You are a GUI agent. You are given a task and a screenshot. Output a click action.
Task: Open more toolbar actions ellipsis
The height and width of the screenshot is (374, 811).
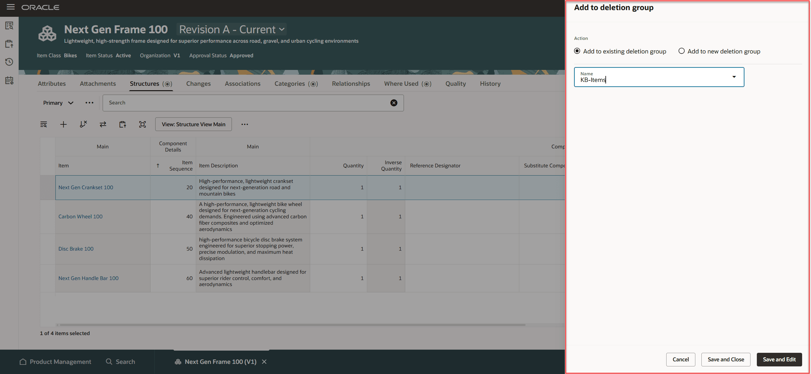pyautogui.click(x=245, y=124)
